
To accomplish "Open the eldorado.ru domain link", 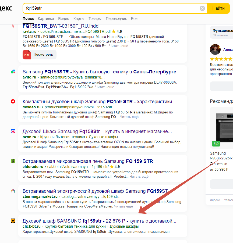I will click(x=33, y=167).
